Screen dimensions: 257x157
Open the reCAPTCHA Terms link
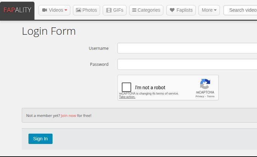pos(210,96)
